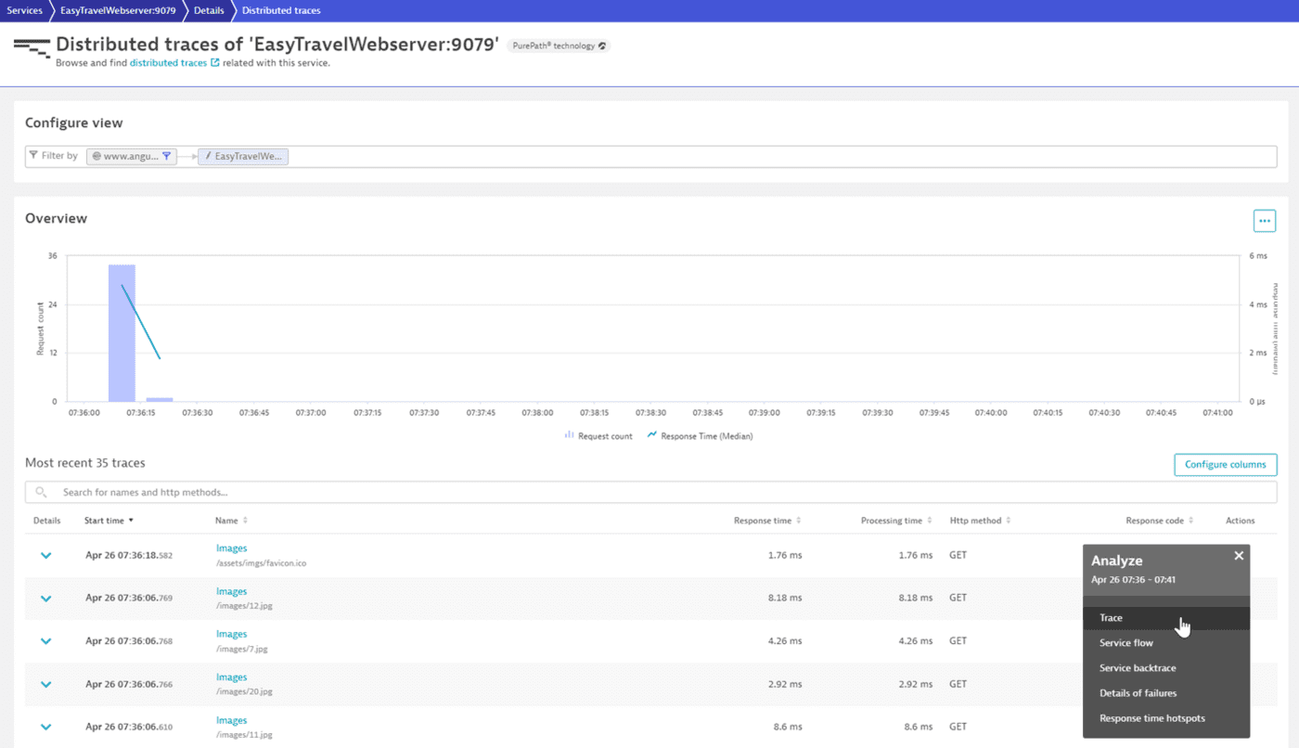The width and height of the screenshot is (1299, 748).
Task: Expand details of the favicon.ico trace
Action: click(45, 555)
